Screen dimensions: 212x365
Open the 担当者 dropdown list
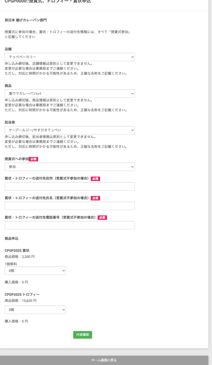click(70, 130)
